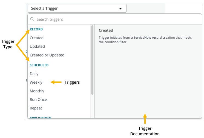Click the search magnifier icon

click(32, 19)
